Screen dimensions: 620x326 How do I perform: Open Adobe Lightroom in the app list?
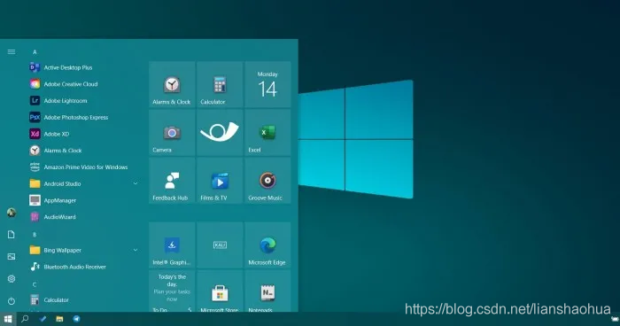(x=84, y=101)
